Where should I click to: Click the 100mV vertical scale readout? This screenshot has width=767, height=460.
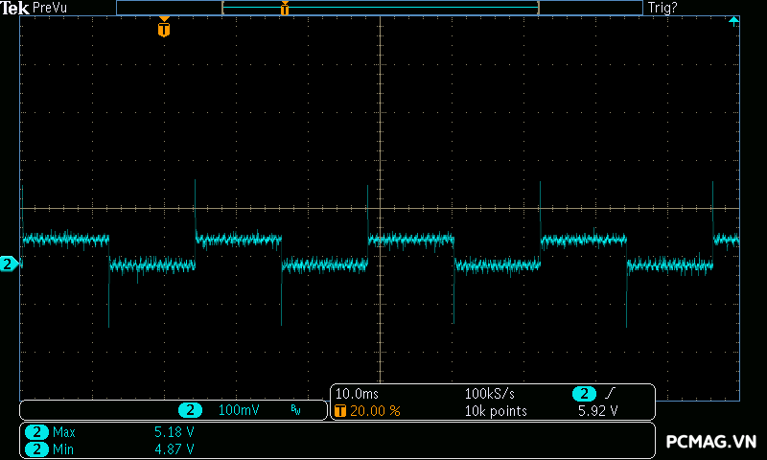pos(238,410)
